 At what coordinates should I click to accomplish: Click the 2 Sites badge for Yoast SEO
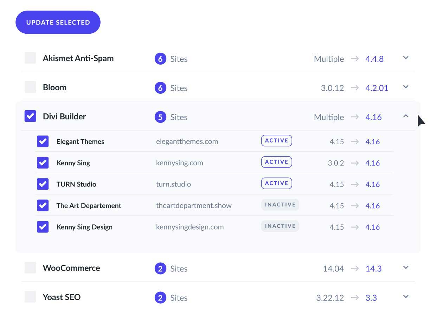[x=161, y=297]
